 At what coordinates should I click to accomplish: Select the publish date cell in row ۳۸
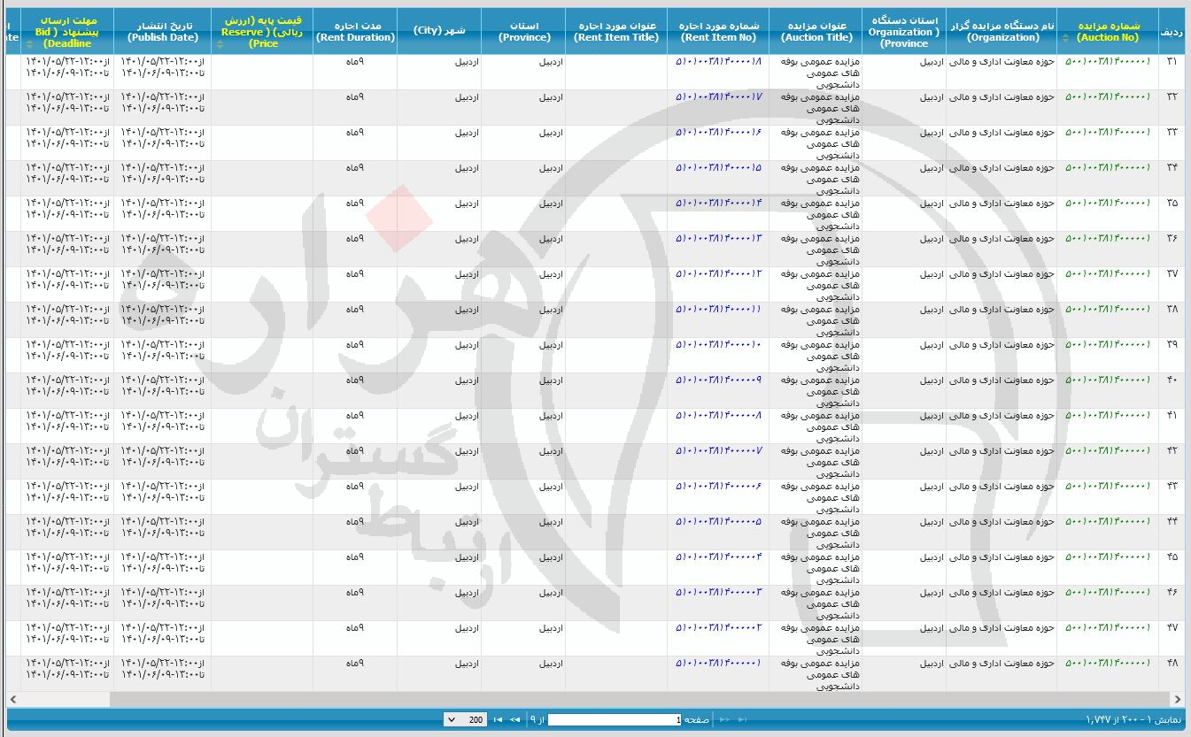162,319
